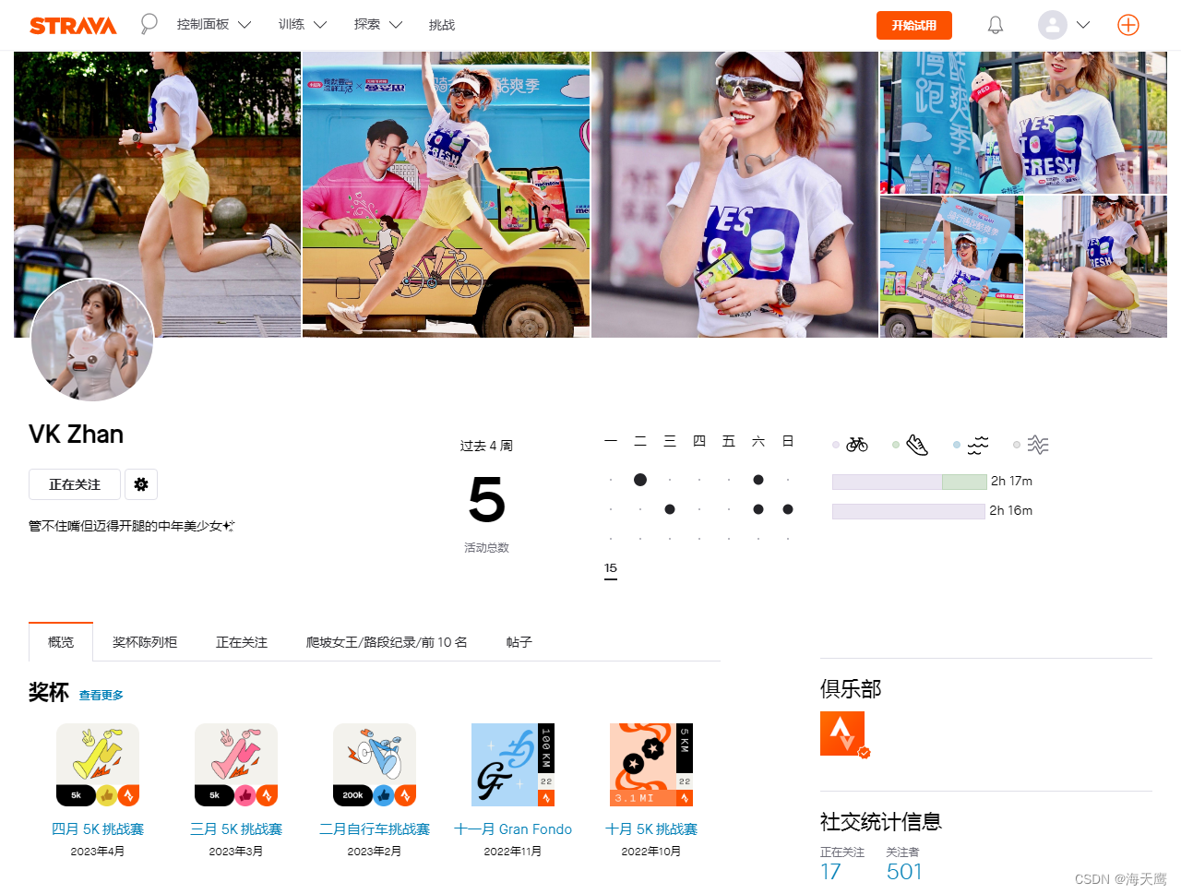This screenshot has height=894, width=1181.
Task: Expand the profile avatar dropdown chevron
Action: click(1083, 25)
